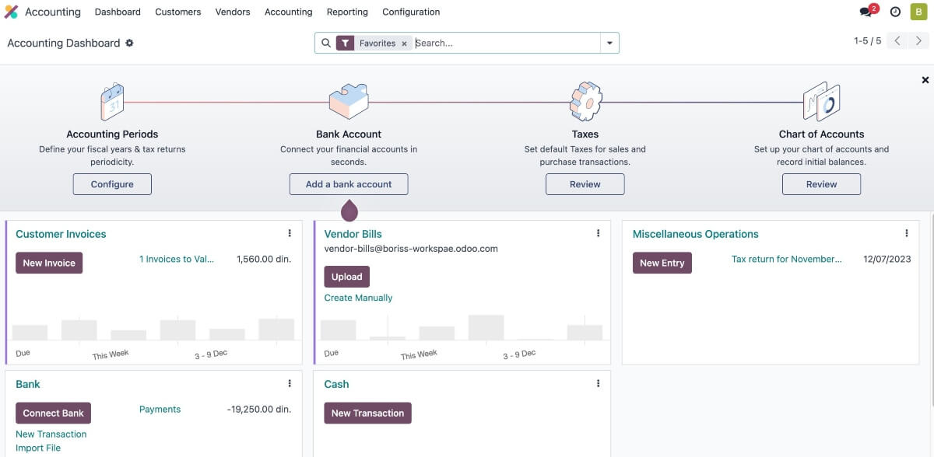Click the Accounting app logo icon
This screenshot has width=934, height=457.
[x=12, y=12]
